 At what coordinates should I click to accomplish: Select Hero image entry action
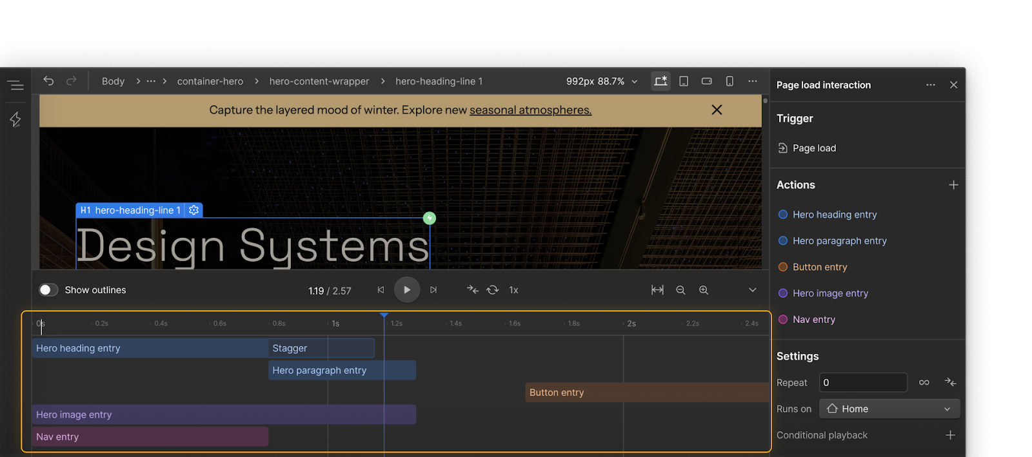tap(830, 293)
